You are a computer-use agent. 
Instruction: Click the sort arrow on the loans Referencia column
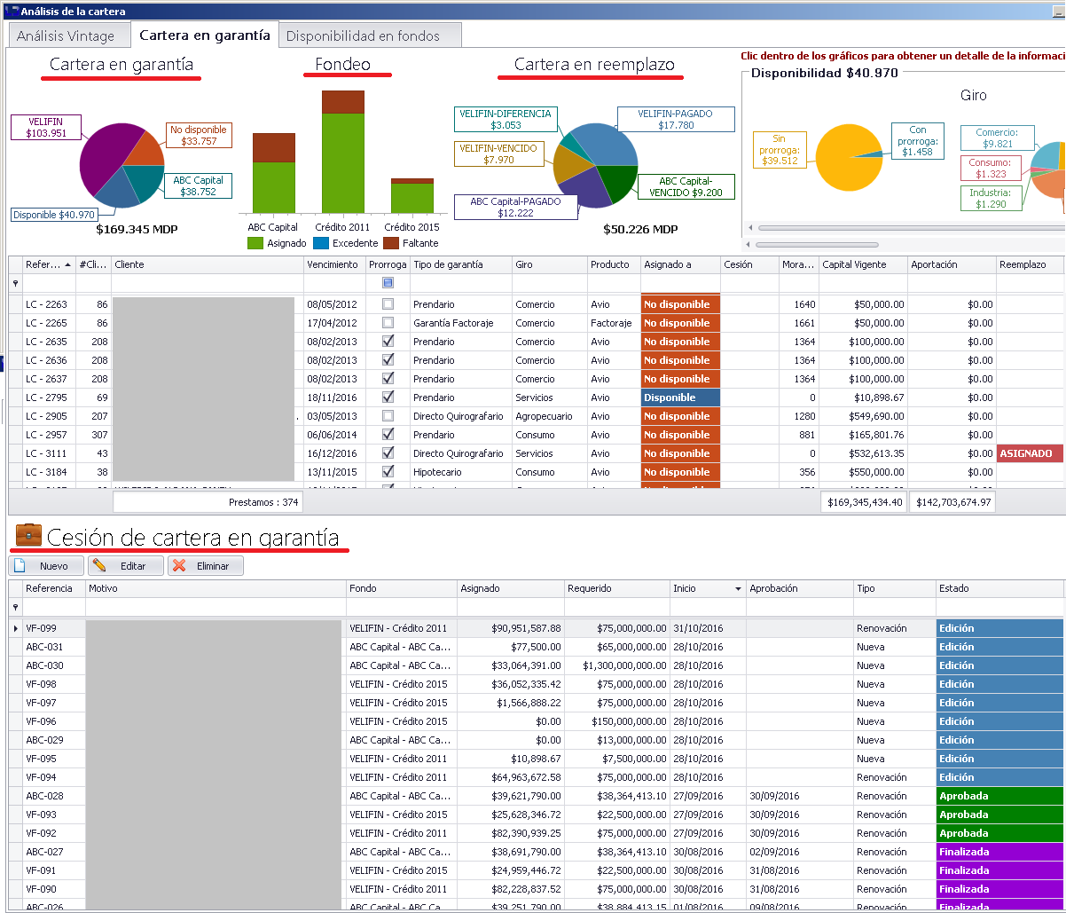tap(68, 264)
